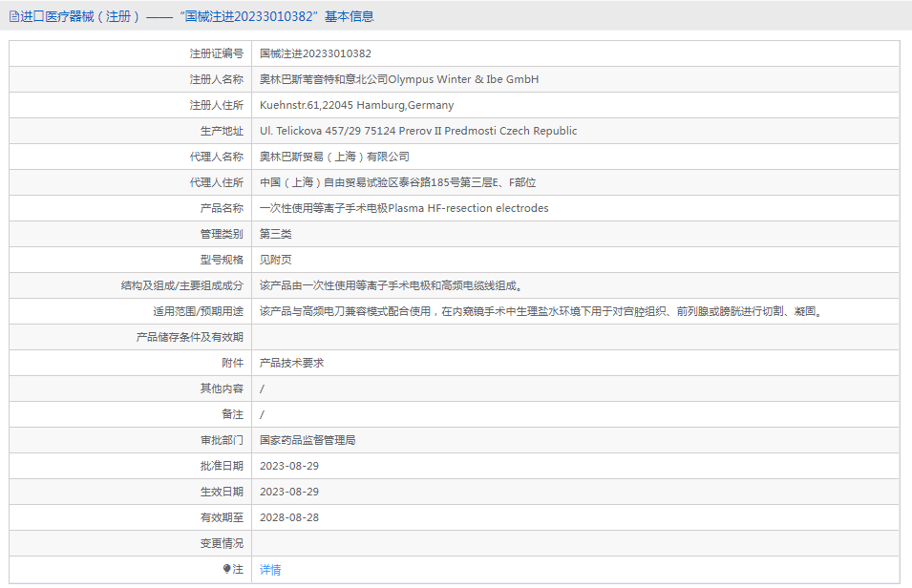Select effective date value in 生效日期 row
This screenshot has width=912, height=588.
289,492
